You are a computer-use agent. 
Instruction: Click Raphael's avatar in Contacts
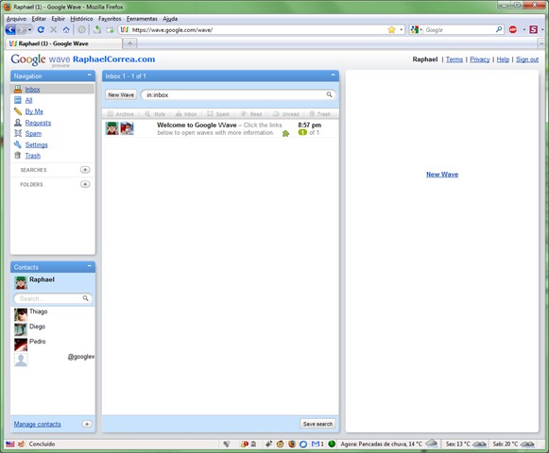[x=21, y=282]
